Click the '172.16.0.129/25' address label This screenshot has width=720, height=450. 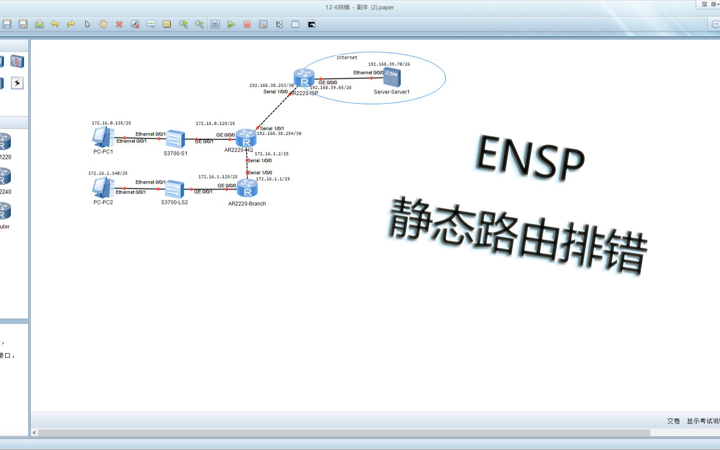pos(215,123)
